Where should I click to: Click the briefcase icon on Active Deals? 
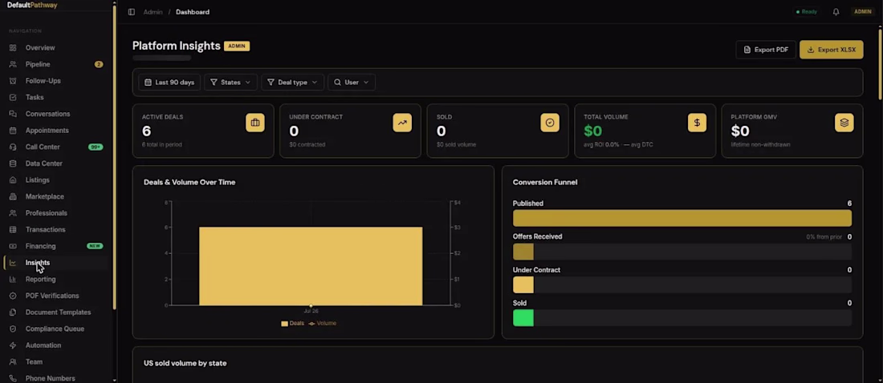(255, 123)
